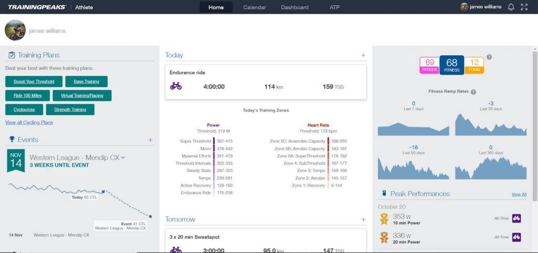This screenshot has width=538, height=253.
Task: Click the Last 365 days ramp chart
Action: click(x=491, y=168)
